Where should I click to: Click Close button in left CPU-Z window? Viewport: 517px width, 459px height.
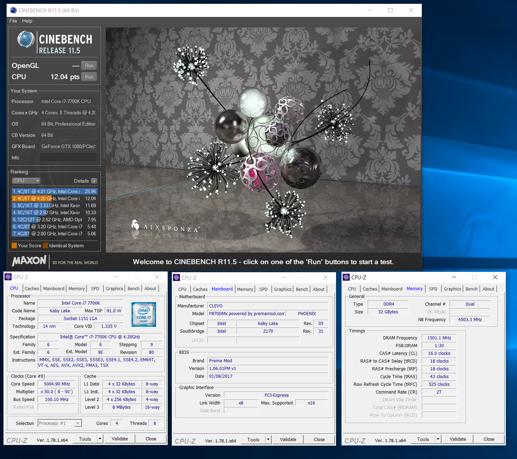pyautogui.click(x=151, y=439)
